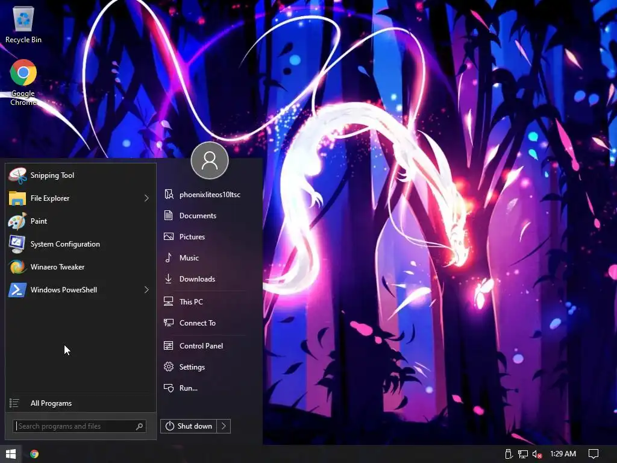Open the Snipping Tool icon
This screenshot has width=617, height=463.
tap(17, 175)
